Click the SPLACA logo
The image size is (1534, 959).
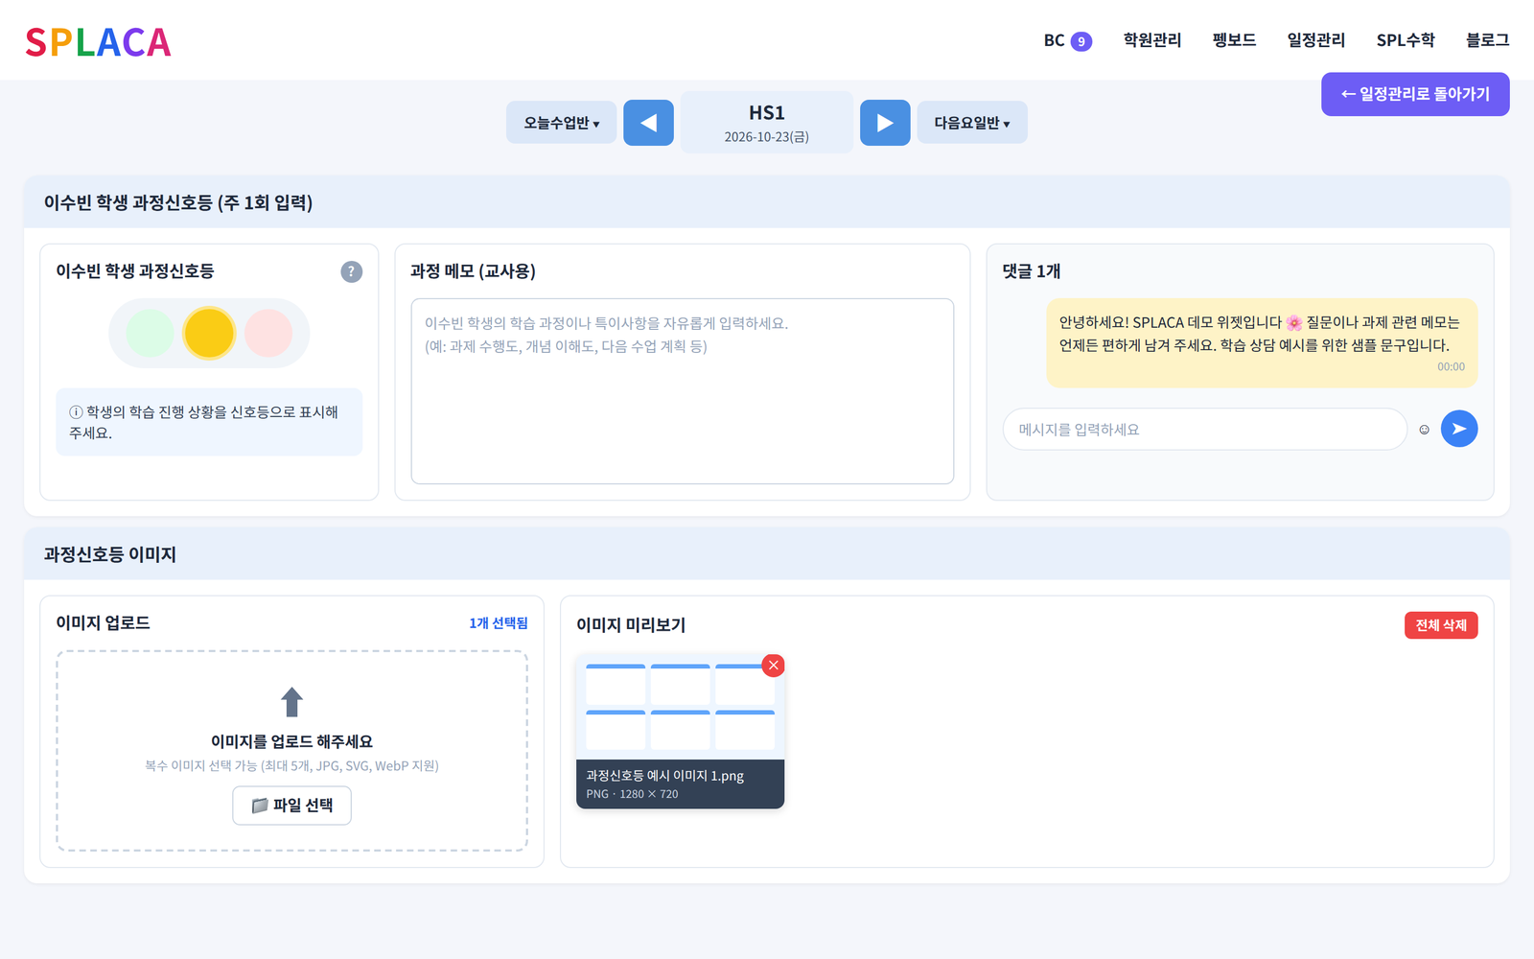(98, 42)
